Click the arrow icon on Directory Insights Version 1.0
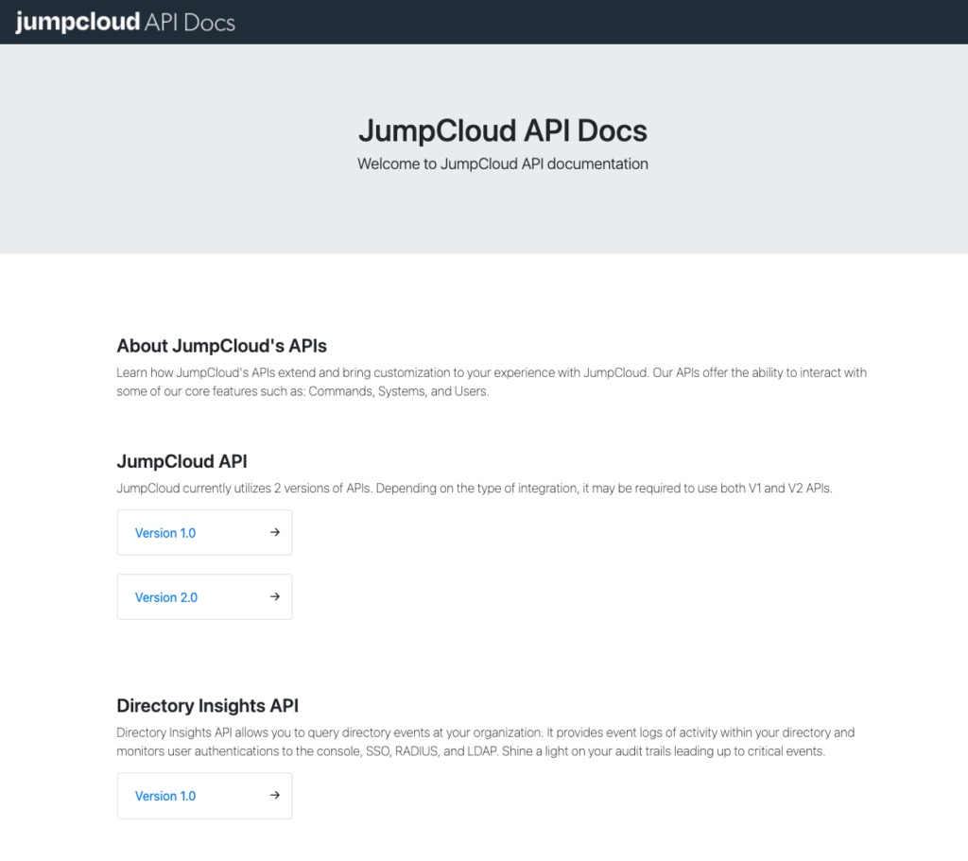The image size is (968, 861). tap(275, 795)
